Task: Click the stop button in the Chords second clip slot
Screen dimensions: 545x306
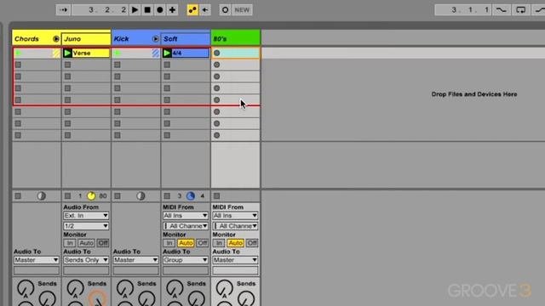Action: (18, 65)
